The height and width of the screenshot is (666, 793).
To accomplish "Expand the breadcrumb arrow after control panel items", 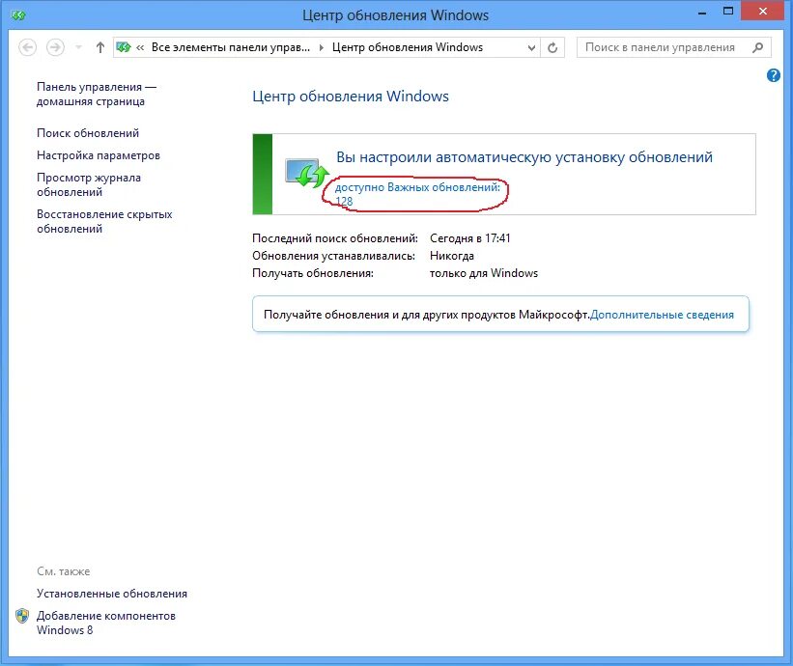I will click(321, 47).
